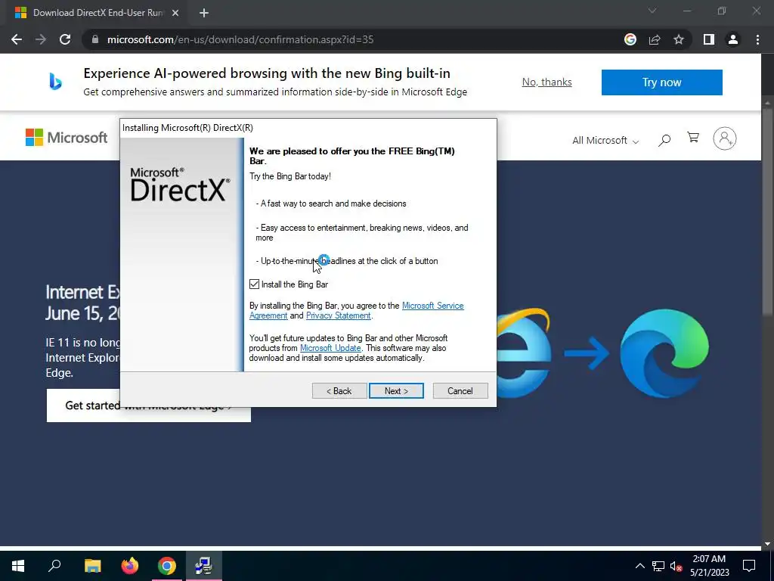
Task: Click the Internet Explorer logo image
Action: click(x=525, y=353)
